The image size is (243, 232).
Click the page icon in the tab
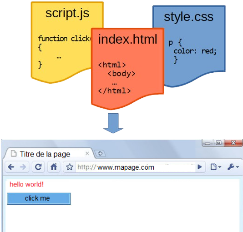(x=14, y=154)
